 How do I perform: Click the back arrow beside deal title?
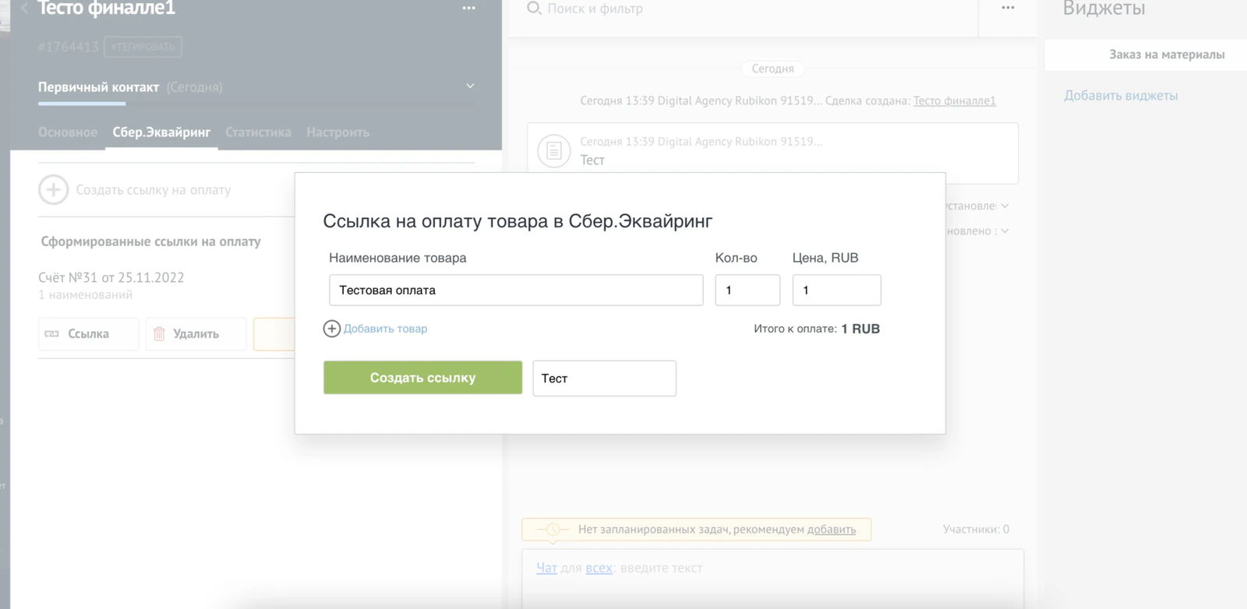24,9
